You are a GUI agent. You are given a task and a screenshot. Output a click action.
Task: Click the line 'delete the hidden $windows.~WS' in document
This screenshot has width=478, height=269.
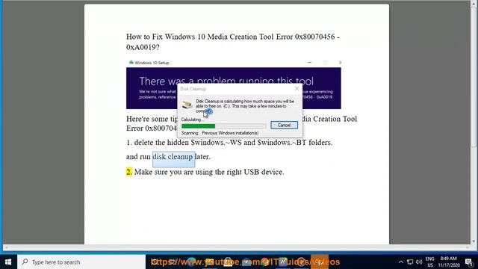(229, 143)
